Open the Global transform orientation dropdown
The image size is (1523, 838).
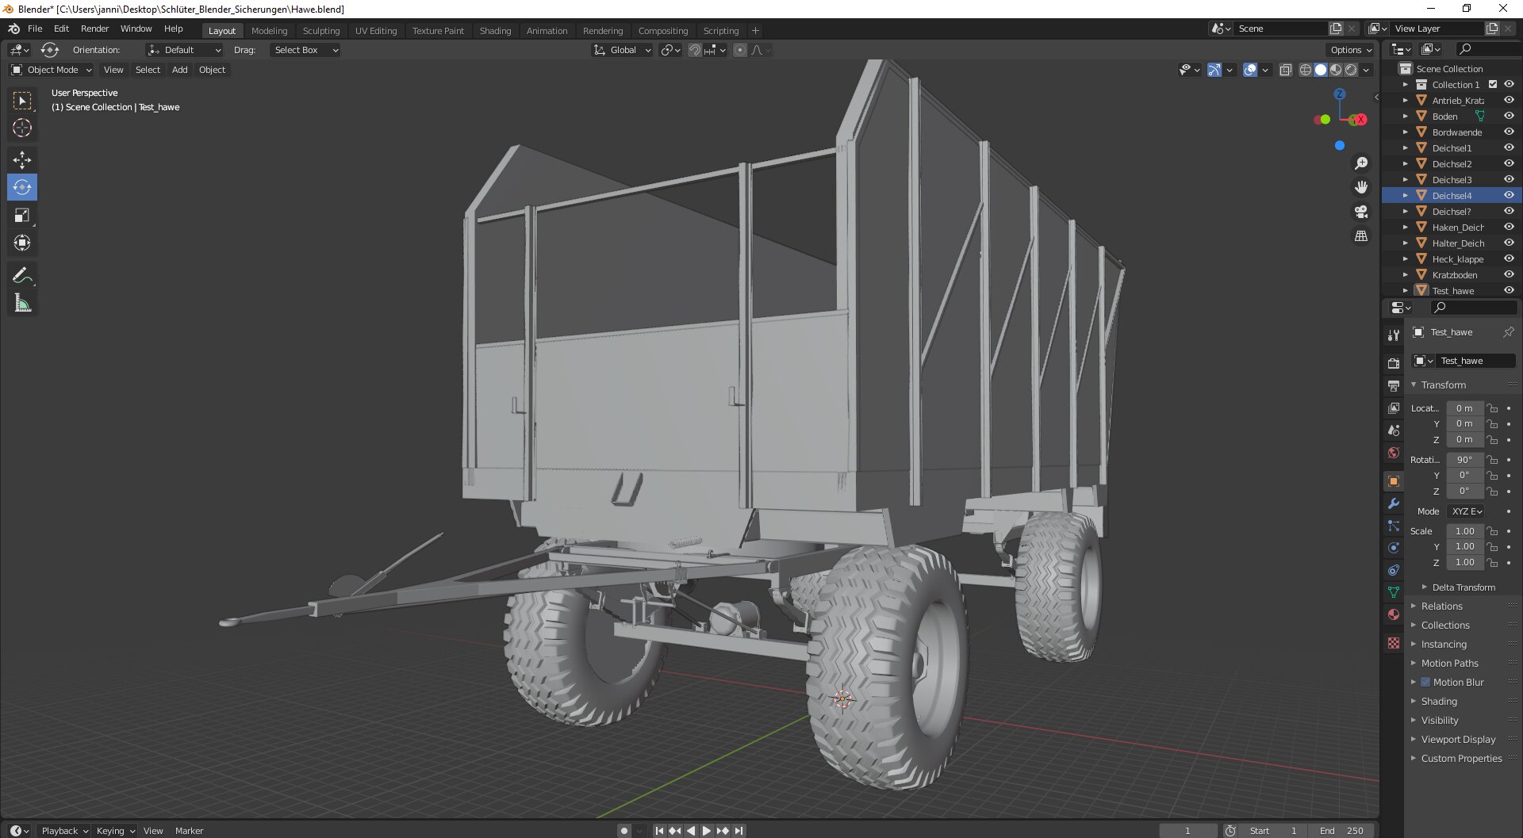coord(623,50)
